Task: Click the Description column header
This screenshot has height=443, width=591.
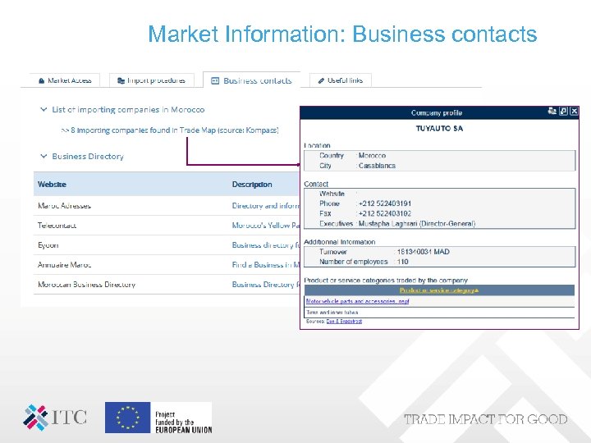Action: click(x=252, y=185)
